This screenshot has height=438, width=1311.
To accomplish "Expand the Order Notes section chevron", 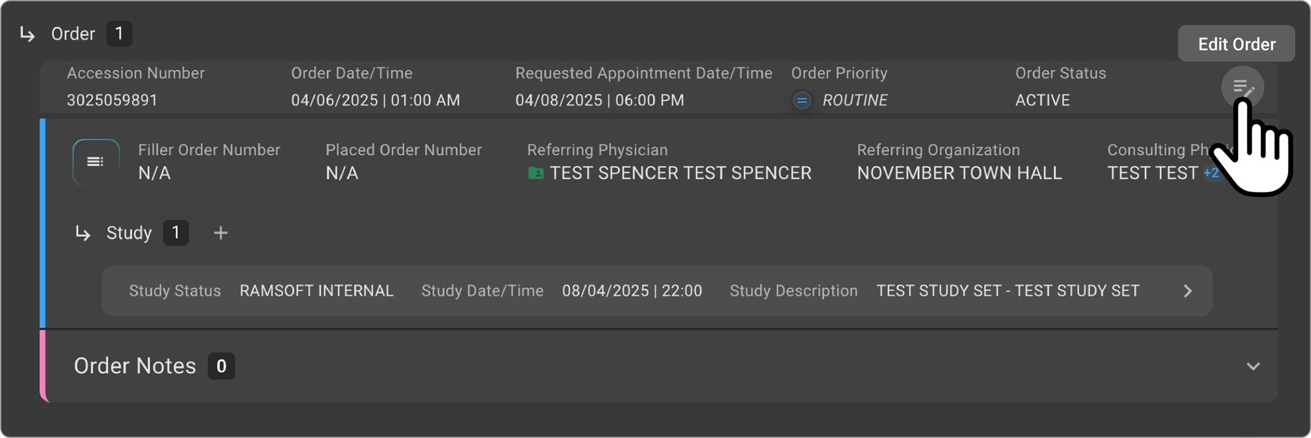I will coord(1253,367).
